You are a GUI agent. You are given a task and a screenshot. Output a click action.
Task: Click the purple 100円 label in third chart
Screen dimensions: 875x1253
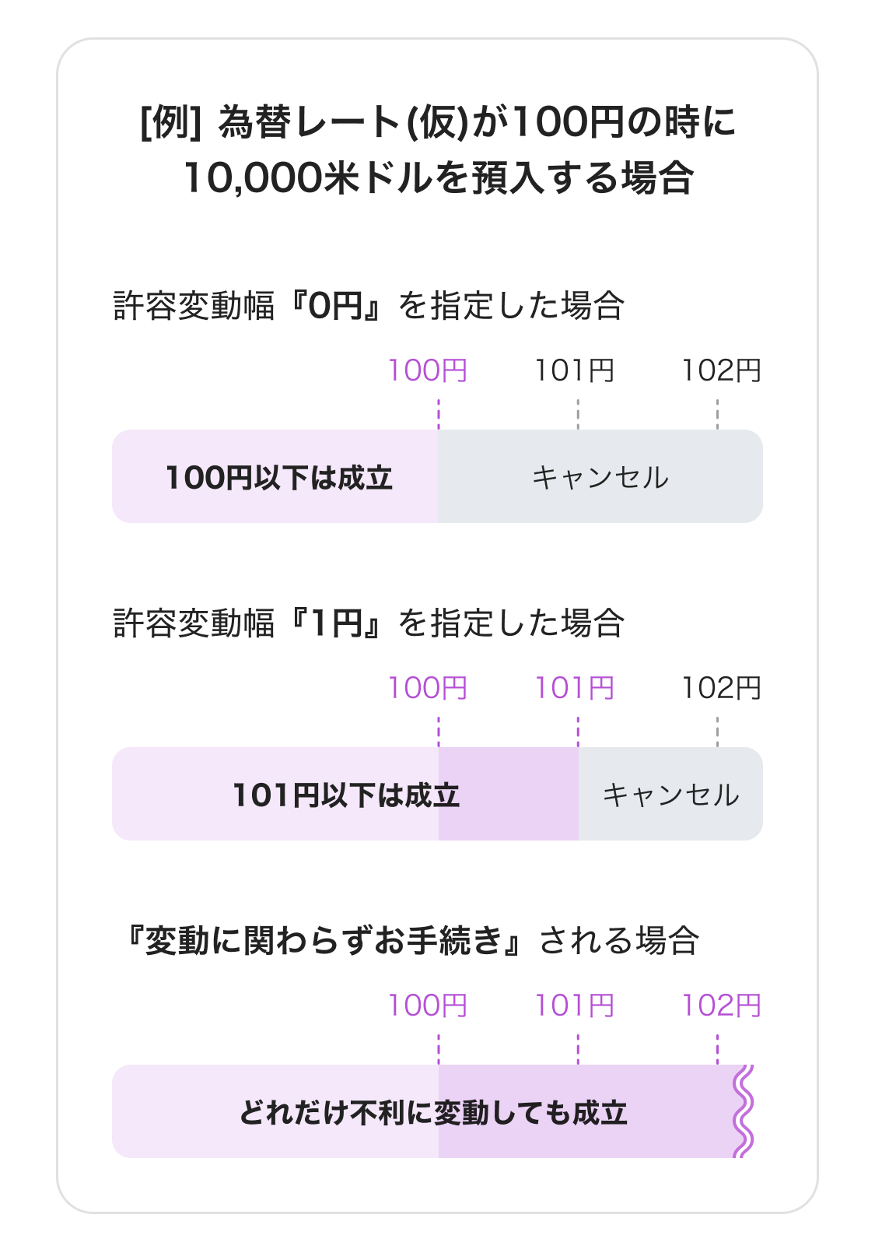click(x=428, y=1006)
